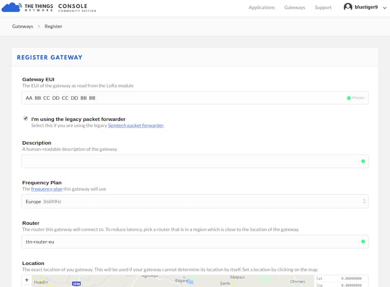Click the Description input field
The height and width of the screenshot is (287, 390).
[195, 161]
